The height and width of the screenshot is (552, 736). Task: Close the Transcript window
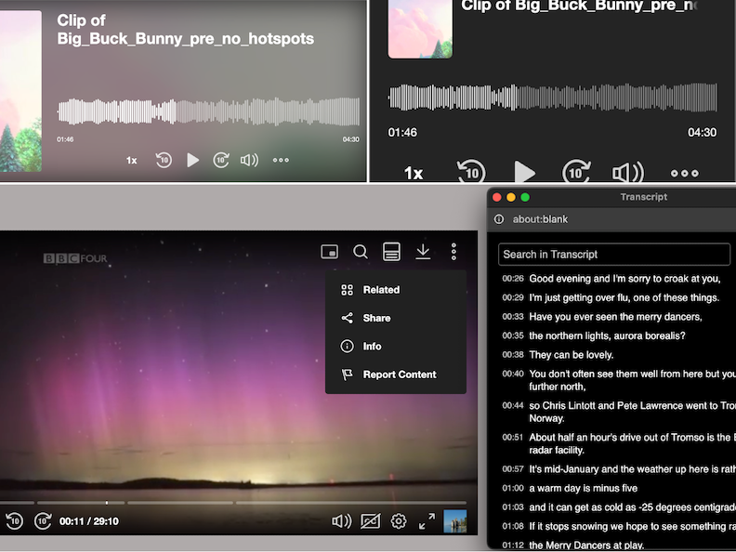tap(496, 197)
